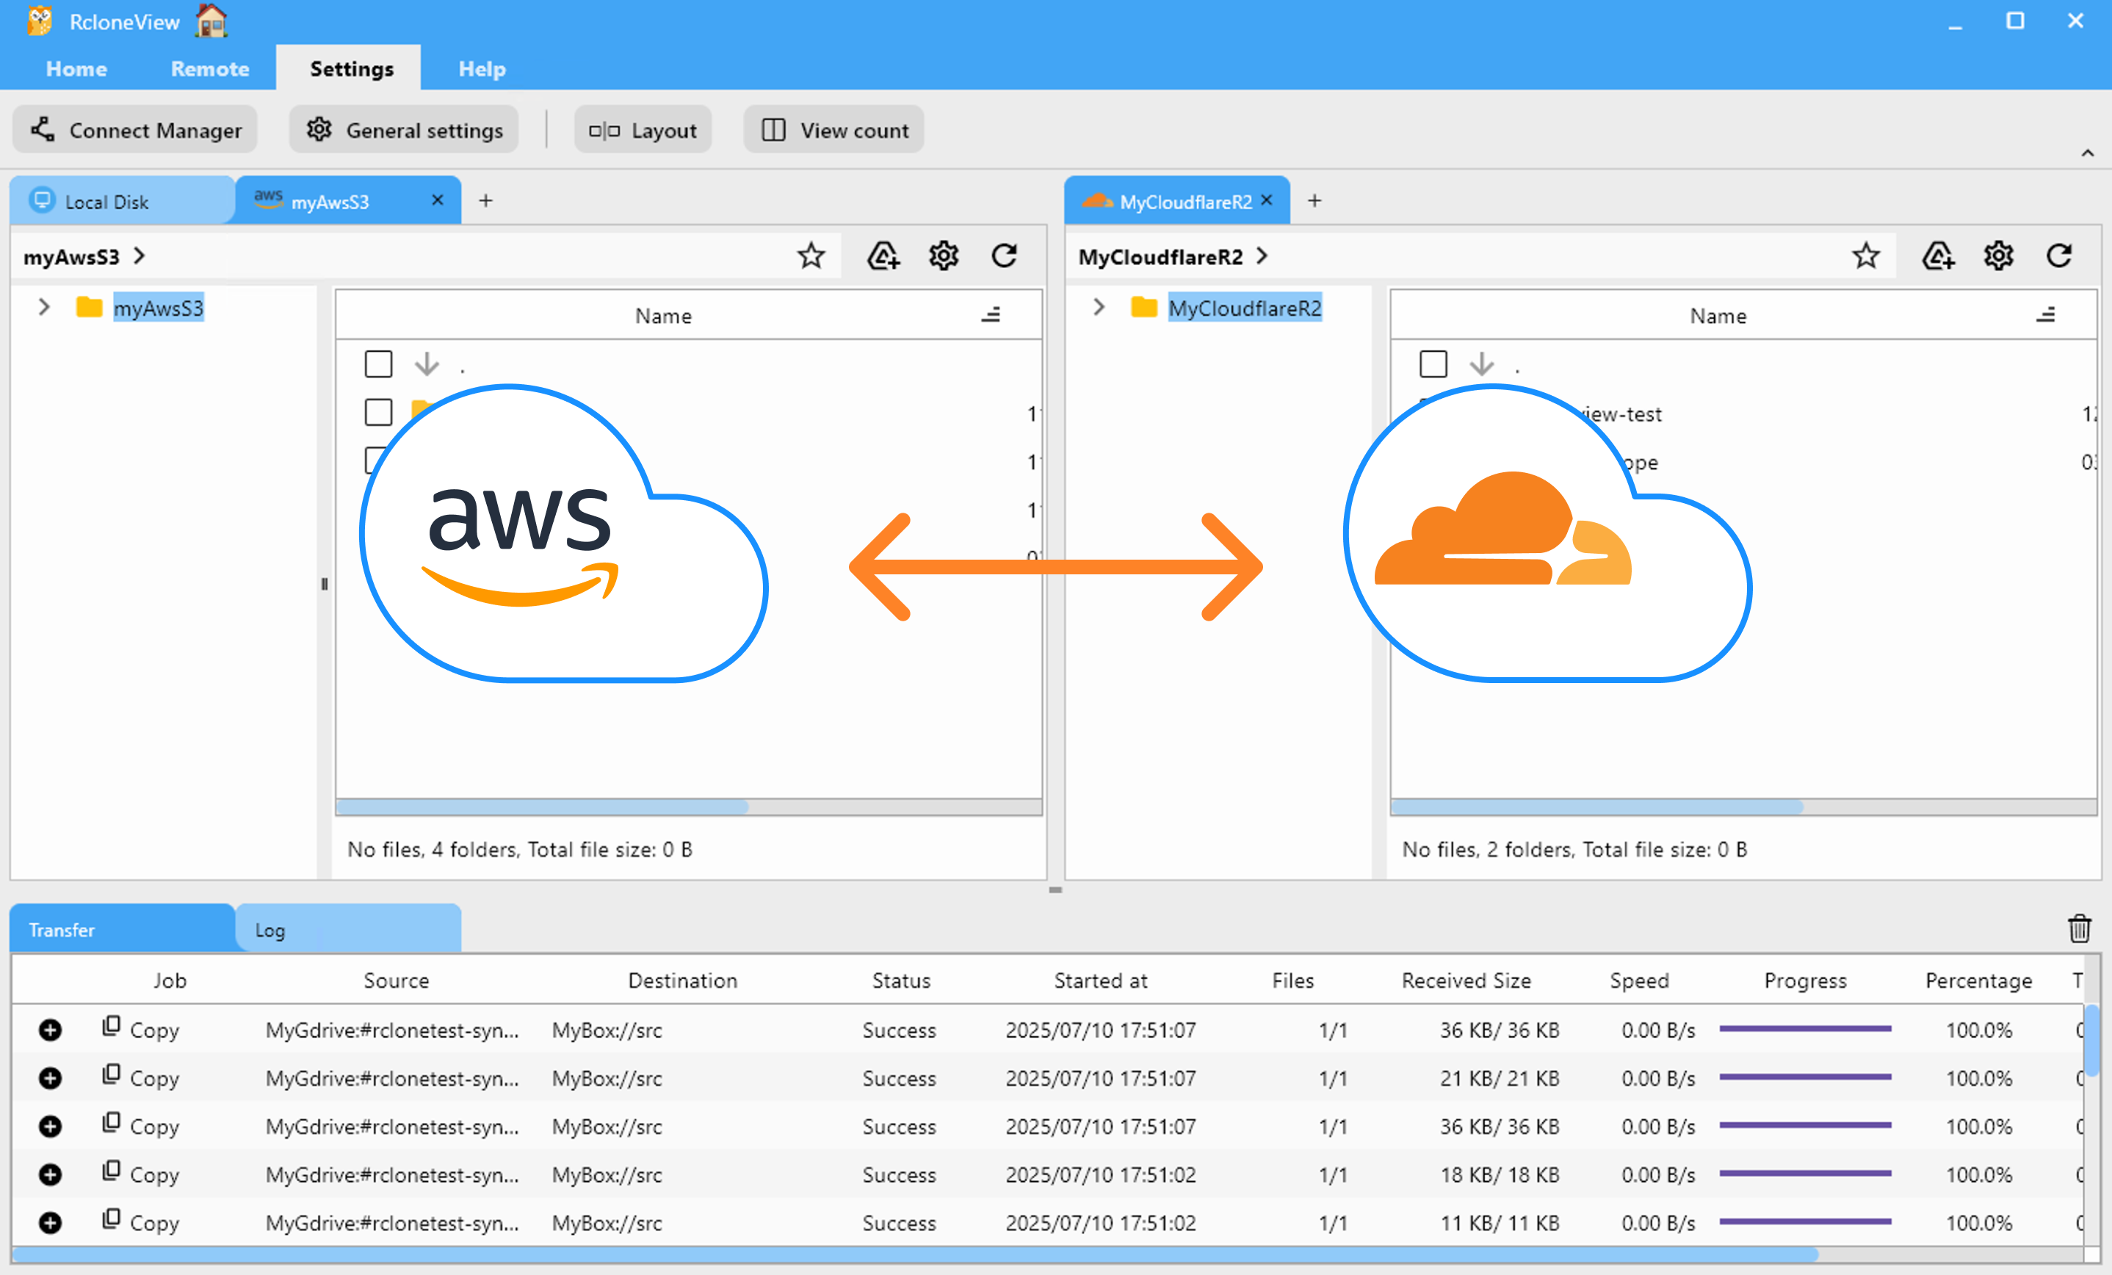Expand the myAwsS3 folder in the tree
This screenshot has width=2112, height=1275.
point(44,307)
